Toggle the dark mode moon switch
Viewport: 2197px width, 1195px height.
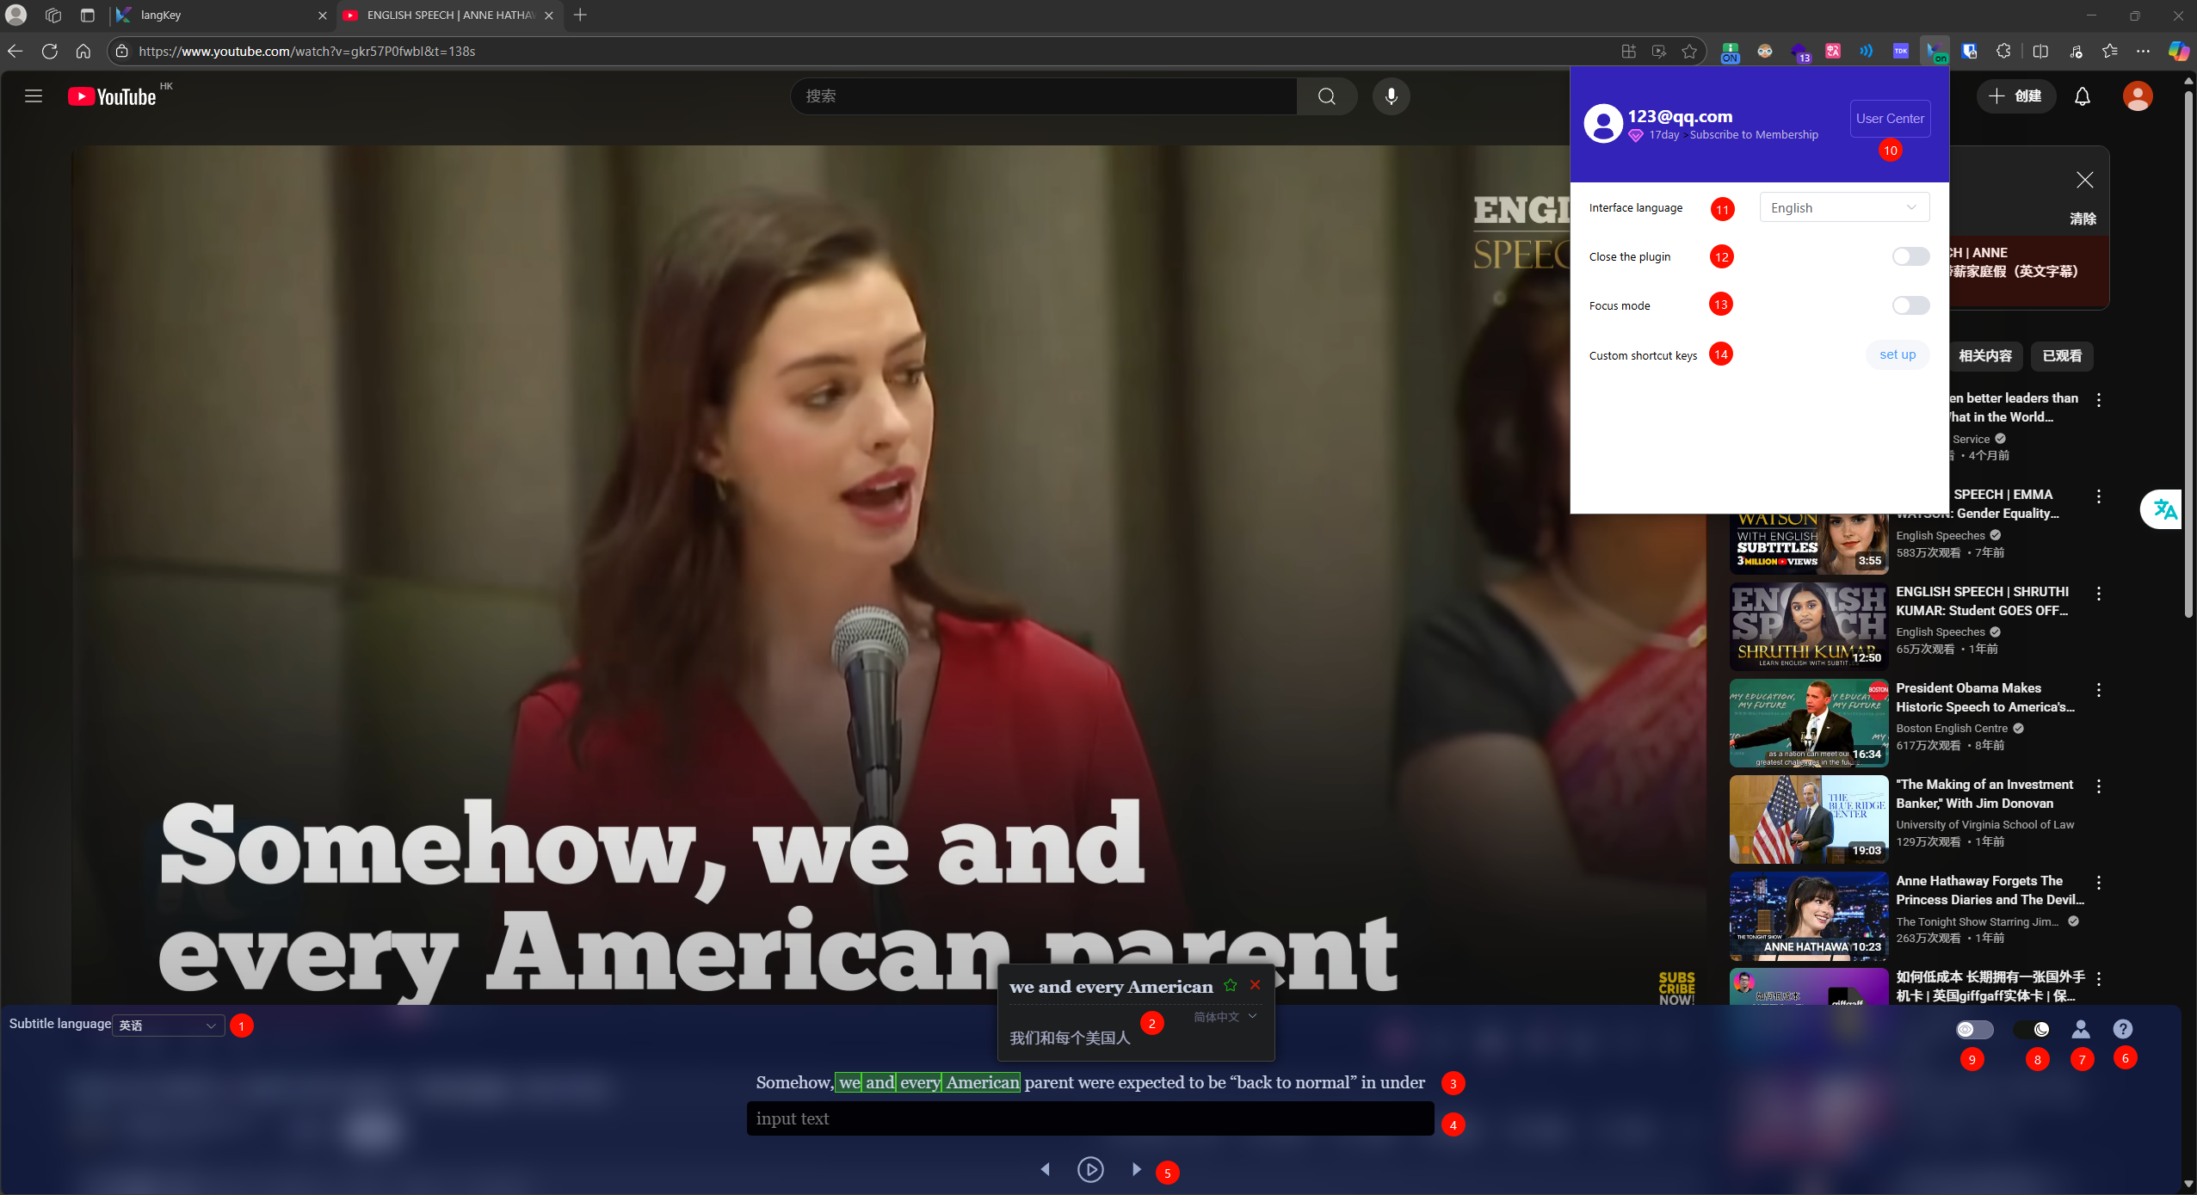click(2032, 1029)
